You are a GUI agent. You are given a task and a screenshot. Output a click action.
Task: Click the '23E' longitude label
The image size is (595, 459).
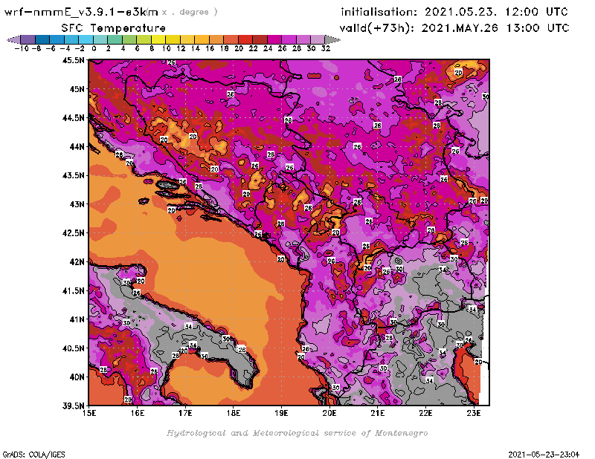click(474, 413)
